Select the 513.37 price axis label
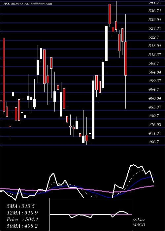 [x=155, y=55]
